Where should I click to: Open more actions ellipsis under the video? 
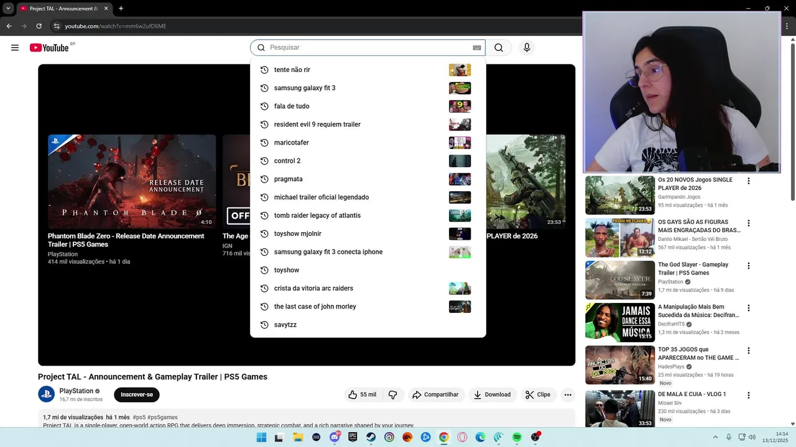567,395
